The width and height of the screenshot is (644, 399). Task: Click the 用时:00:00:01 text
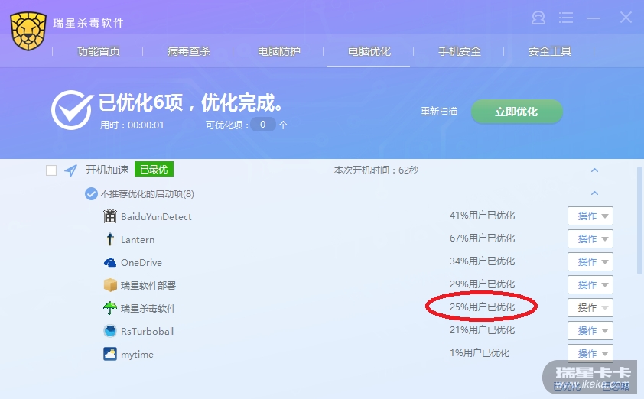pos(132,125)
